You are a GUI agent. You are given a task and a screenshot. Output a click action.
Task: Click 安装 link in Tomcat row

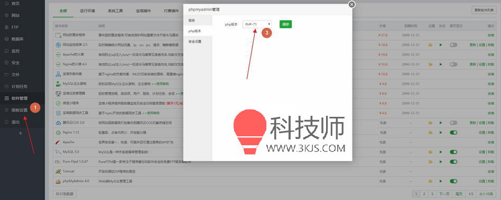491,172
